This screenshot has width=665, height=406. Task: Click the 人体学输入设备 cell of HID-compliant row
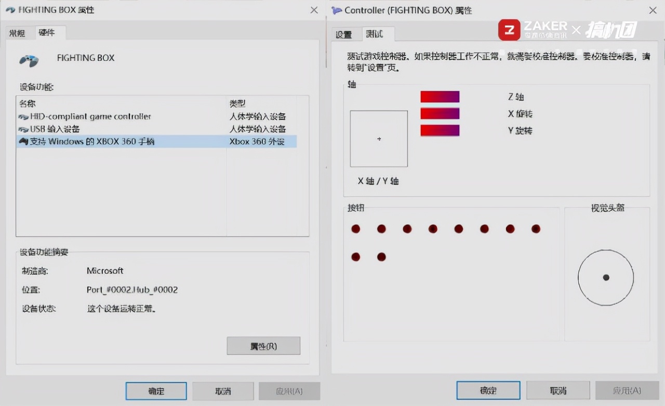tap(258, 117)
